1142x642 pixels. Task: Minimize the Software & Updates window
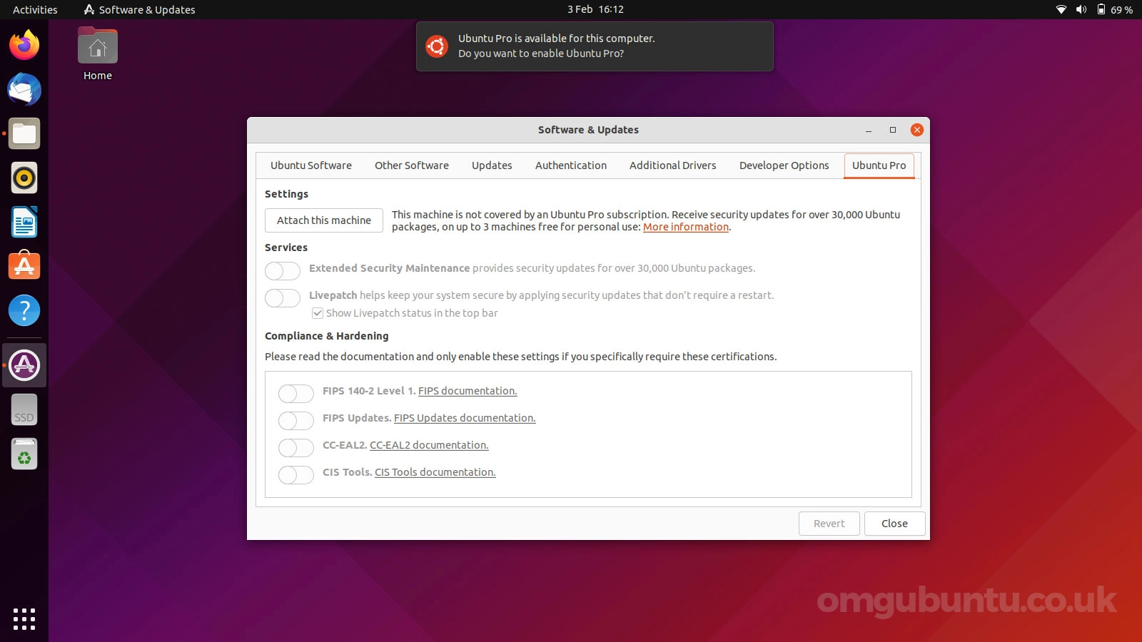(x=869, y=130)
